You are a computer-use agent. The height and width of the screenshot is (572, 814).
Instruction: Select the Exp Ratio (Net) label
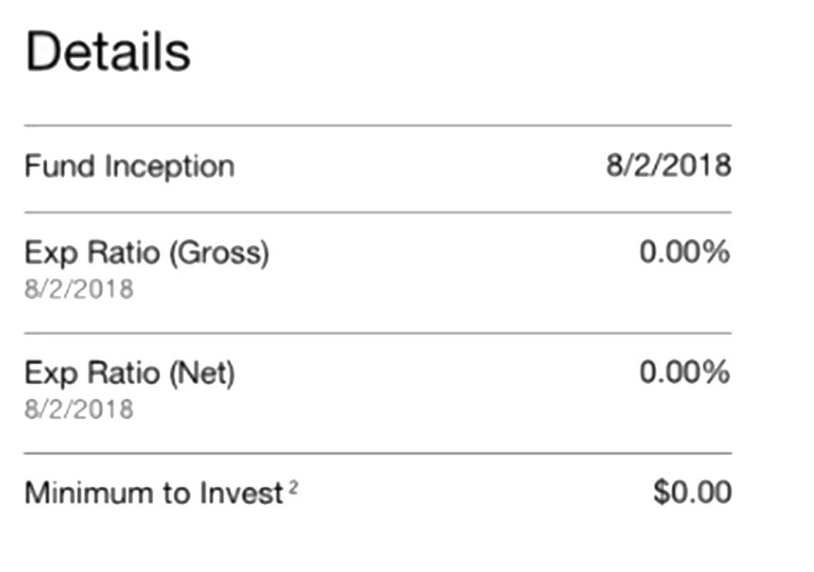129,373
